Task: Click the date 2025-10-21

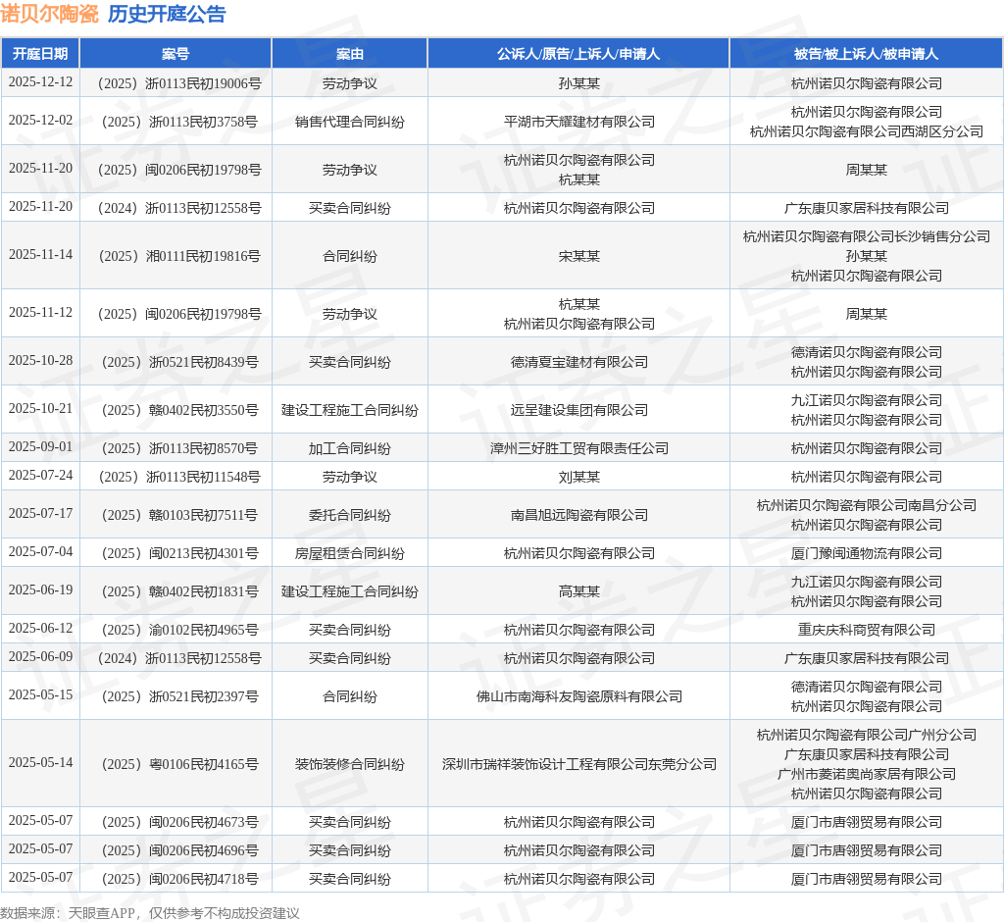Action: [x=40, y=409]
